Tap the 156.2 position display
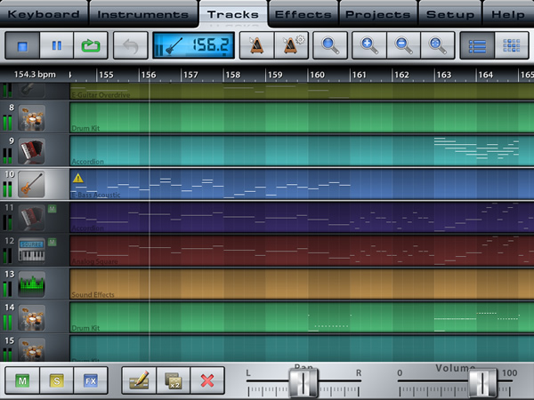The image size is (534, 400). 193,45
